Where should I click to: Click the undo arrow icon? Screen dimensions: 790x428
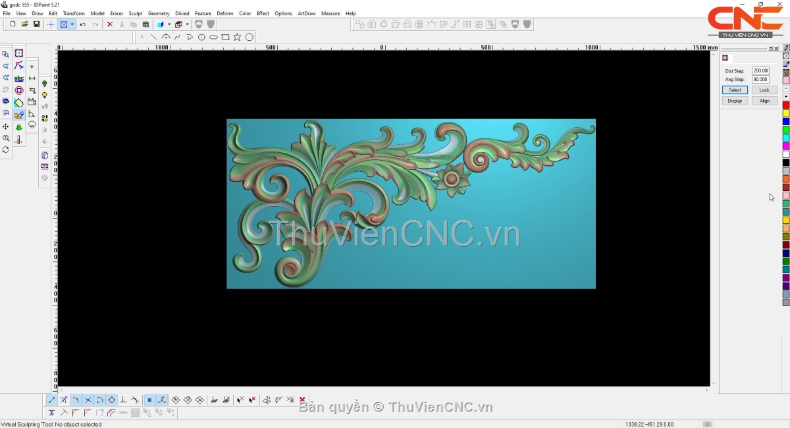[83, 24]
